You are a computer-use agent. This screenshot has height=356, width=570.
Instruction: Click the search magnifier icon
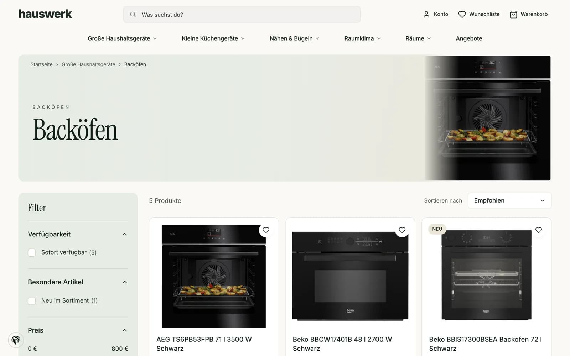(x=133, y=14)
